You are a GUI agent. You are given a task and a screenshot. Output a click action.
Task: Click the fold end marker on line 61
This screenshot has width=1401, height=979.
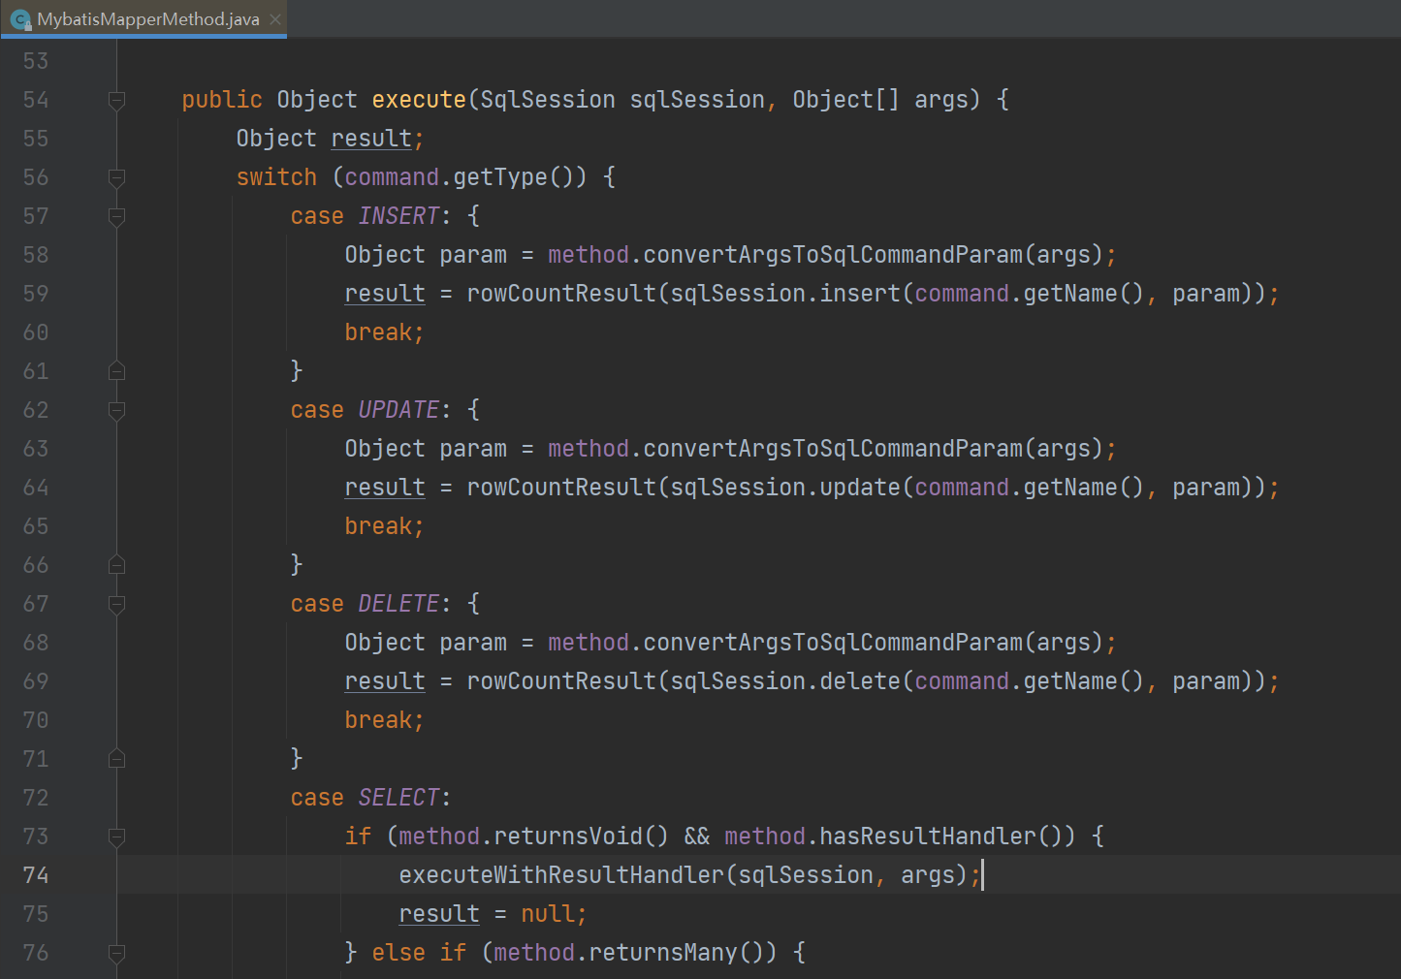click(116, 371)
